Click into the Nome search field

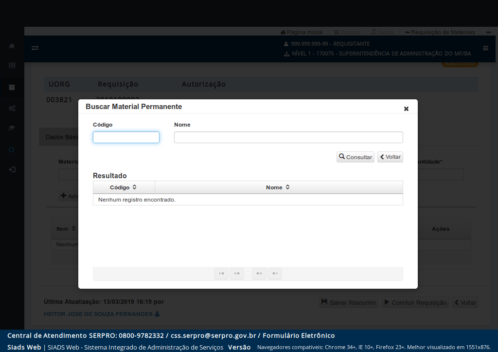[x=288, y=137]
